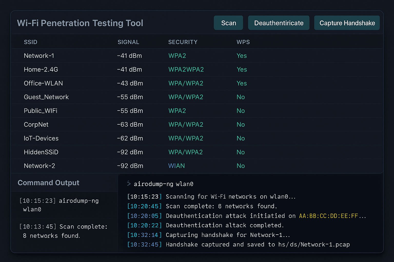
Task: Click the WPA2WPA2 security value for Home-2.4G
Action: pos(186,70)
